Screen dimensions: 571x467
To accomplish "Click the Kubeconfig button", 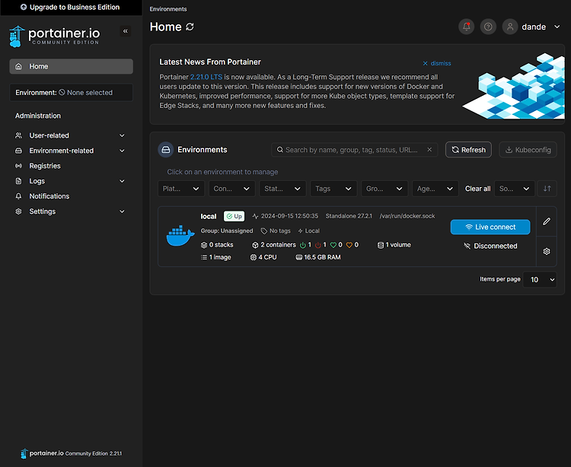I will click(528, 150).
